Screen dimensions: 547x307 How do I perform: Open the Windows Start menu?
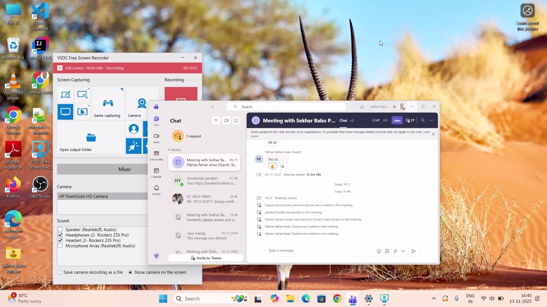tap(163, 299)
